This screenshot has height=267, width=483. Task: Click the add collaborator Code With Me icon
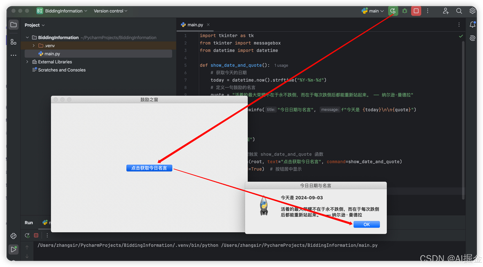click(x=446, y=11)
